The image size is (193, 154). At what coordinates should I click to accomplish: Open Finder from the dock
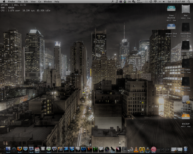(x=8, y=149)
